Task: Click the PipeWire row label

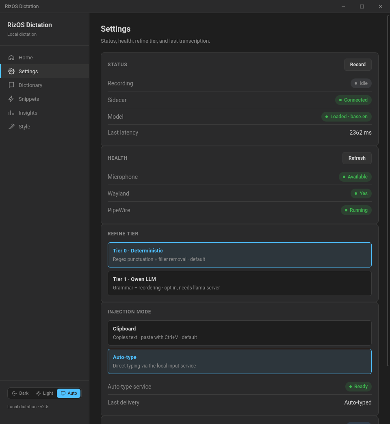Action: click(119, 210)
